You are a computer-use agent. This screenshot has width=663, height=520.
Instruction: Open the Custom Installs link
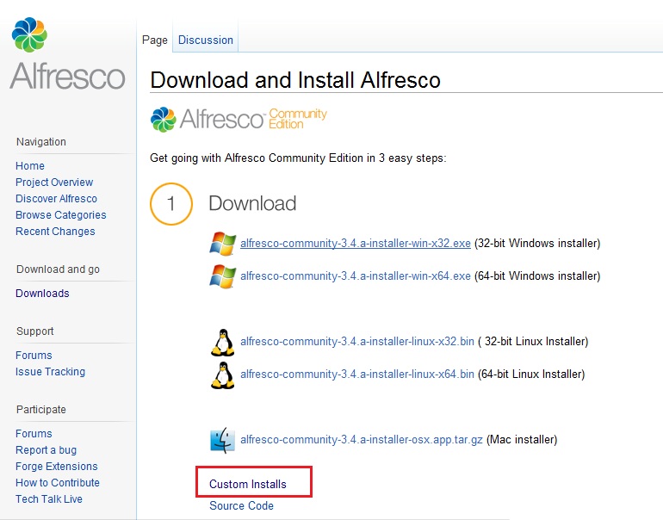click(248, 484)
